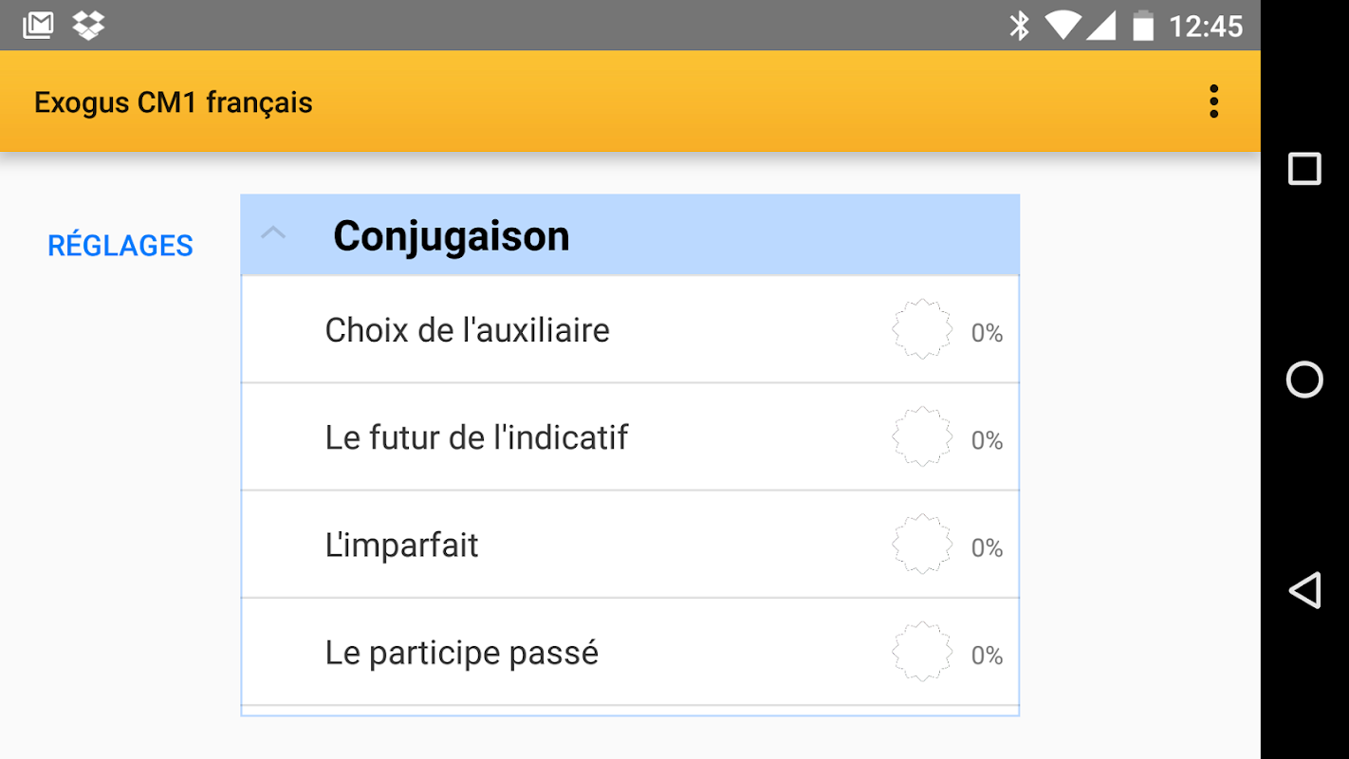Click the Bluetooth icon in the status bar
Viewport: 1349px width, 759px height.
pyautogui.click(x=1019, y=26)
